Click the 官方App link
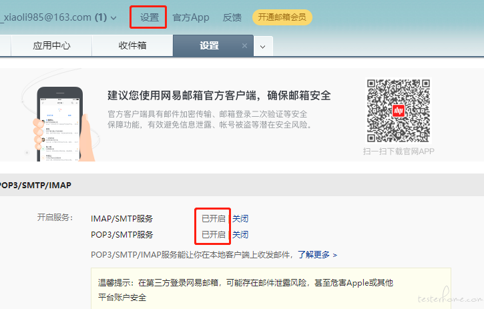Screen dimensions: 484x309 191,17
